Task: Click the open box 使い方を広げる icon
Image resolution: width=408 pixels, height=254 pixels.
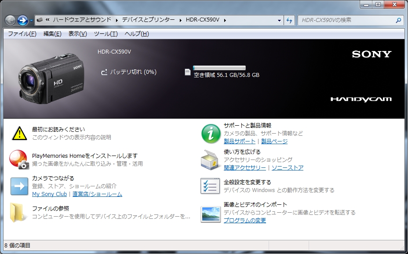Action: (x=211, y=160)
